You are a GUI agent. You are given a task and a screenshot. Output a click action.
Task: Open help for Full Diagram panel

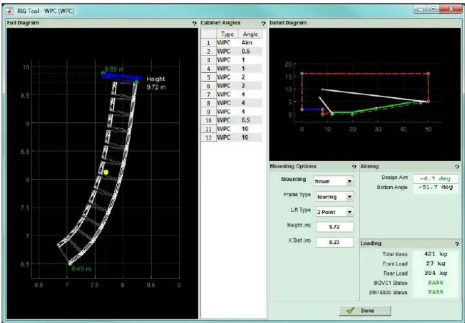pos(194,23)
